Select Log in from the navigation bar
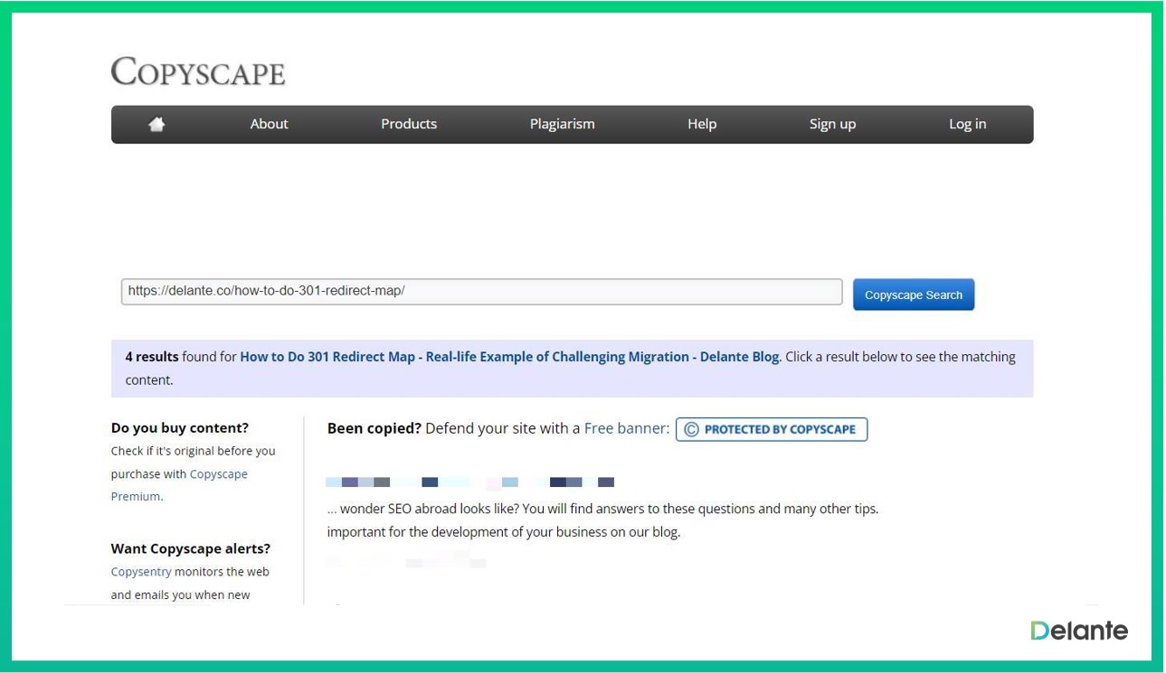The image size is (1166, 673). tap(967, 125)
